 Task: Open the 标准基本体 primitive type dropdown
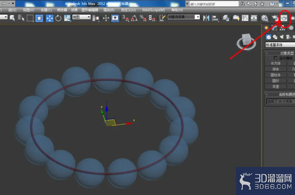280,45
